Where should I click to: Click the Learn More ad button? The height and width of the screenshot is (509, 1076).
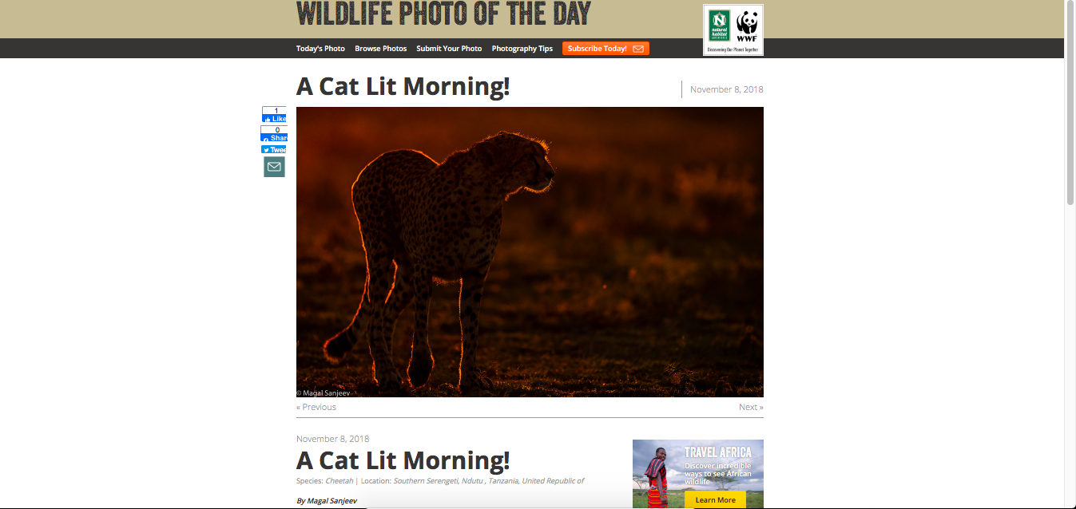[715, 500]
